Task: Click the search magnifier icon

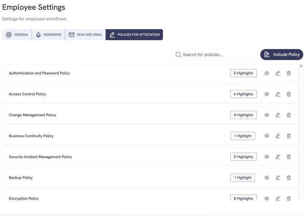Action: point(178,54)
